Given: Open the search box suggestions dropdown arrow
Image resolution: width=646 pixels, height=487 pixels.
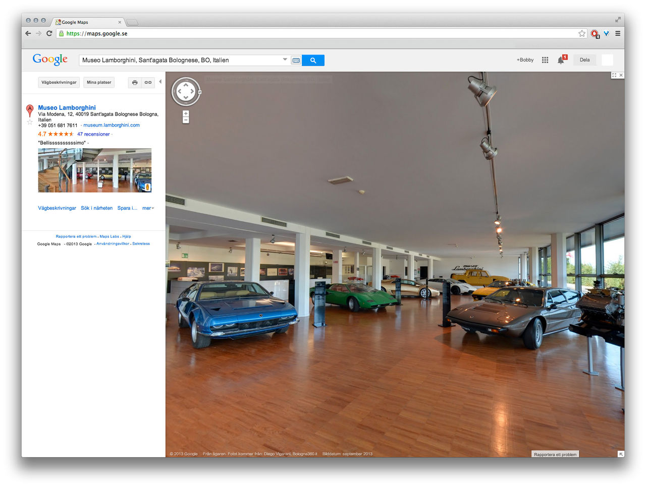Looking at the screenshot, I should click(284, 59).
